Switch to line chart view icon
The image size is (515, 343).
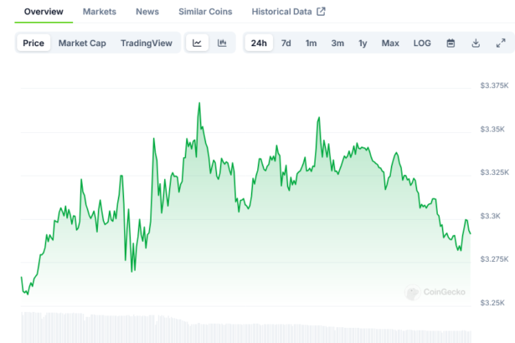[x=197, y=43]
